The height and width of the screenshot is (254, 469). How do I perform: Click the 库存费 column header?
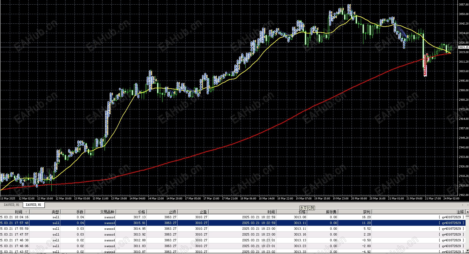(x=322, y=212)
